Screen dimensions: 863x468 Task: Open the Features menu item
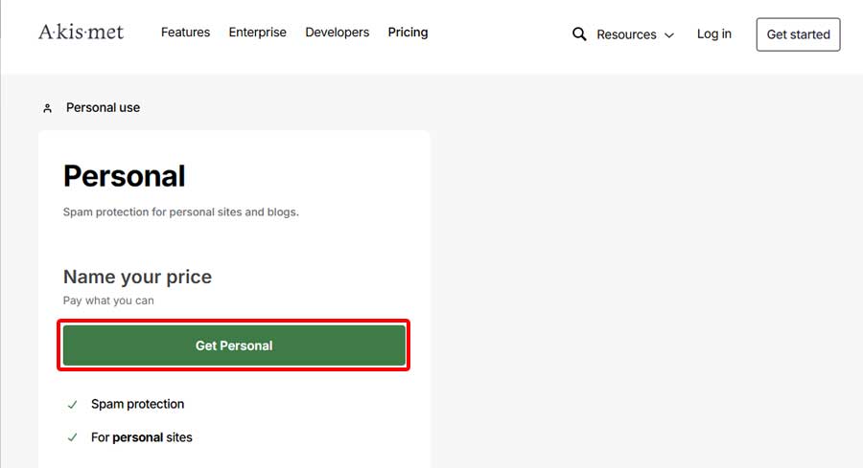(x=185, y=33)
